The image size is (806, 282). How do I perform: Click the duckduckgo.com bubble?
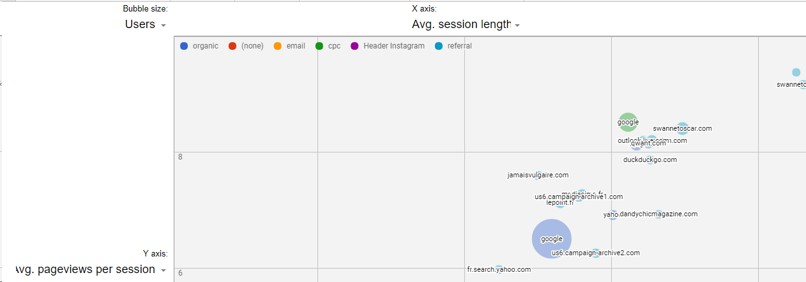(650, 160)
